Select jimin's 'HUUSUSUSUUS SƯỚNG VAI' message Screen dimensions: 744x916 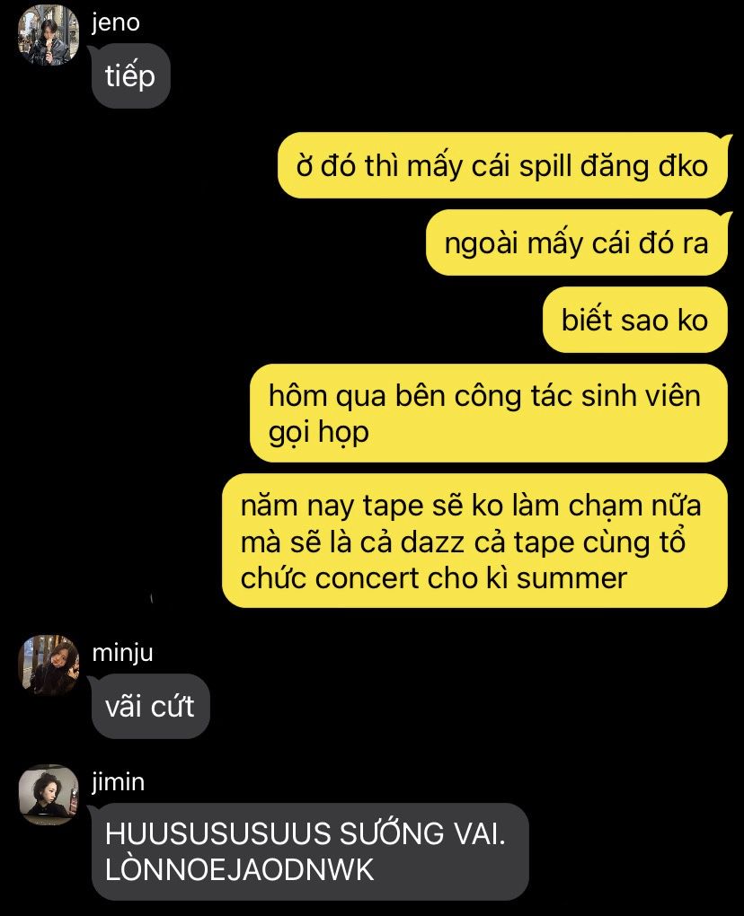click(x=310, y=851)
